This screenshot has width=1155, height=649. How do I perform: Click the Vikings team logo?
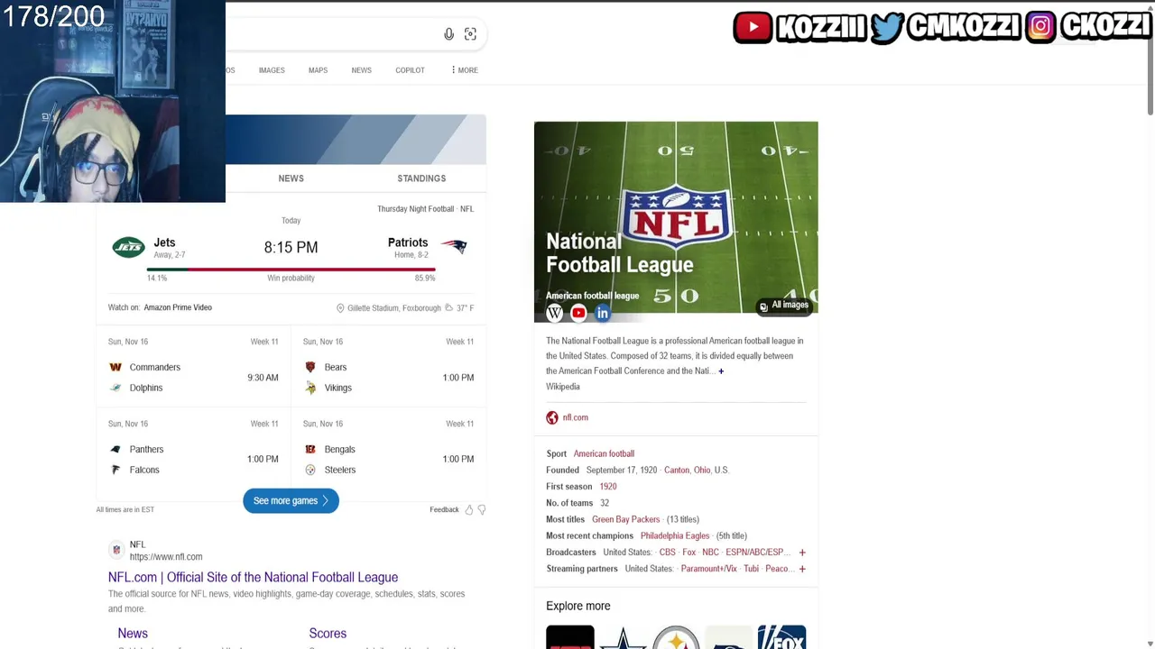point(310,388)
